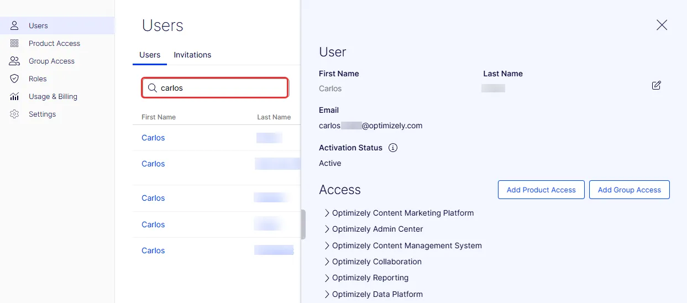
Task: Expand Optimizely Admin Center access
Action: point(327,229)
